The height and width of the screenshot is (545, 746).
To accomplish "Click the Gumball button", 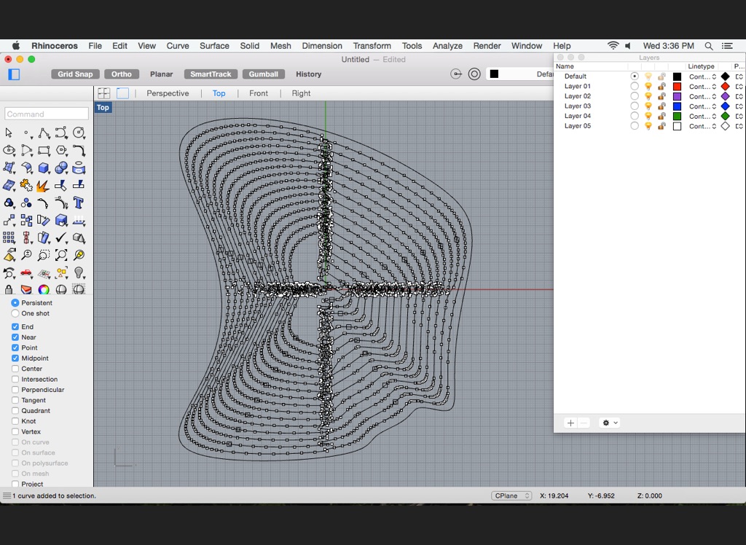I will click(x=263, y=74).
